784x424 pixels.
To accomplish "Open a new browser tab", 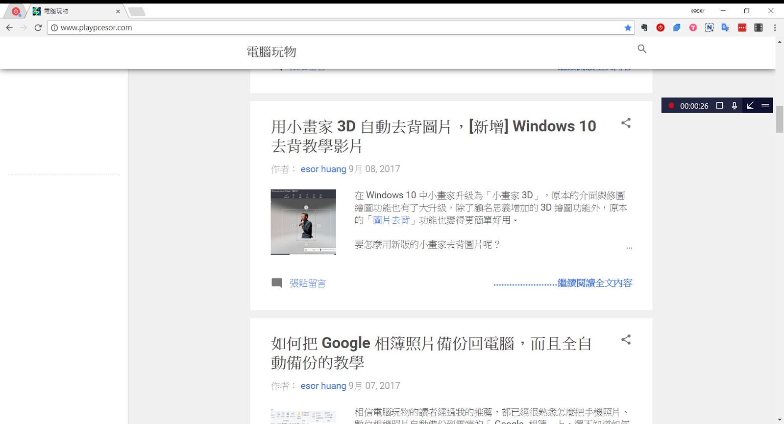I will click(x=137, y=11).
